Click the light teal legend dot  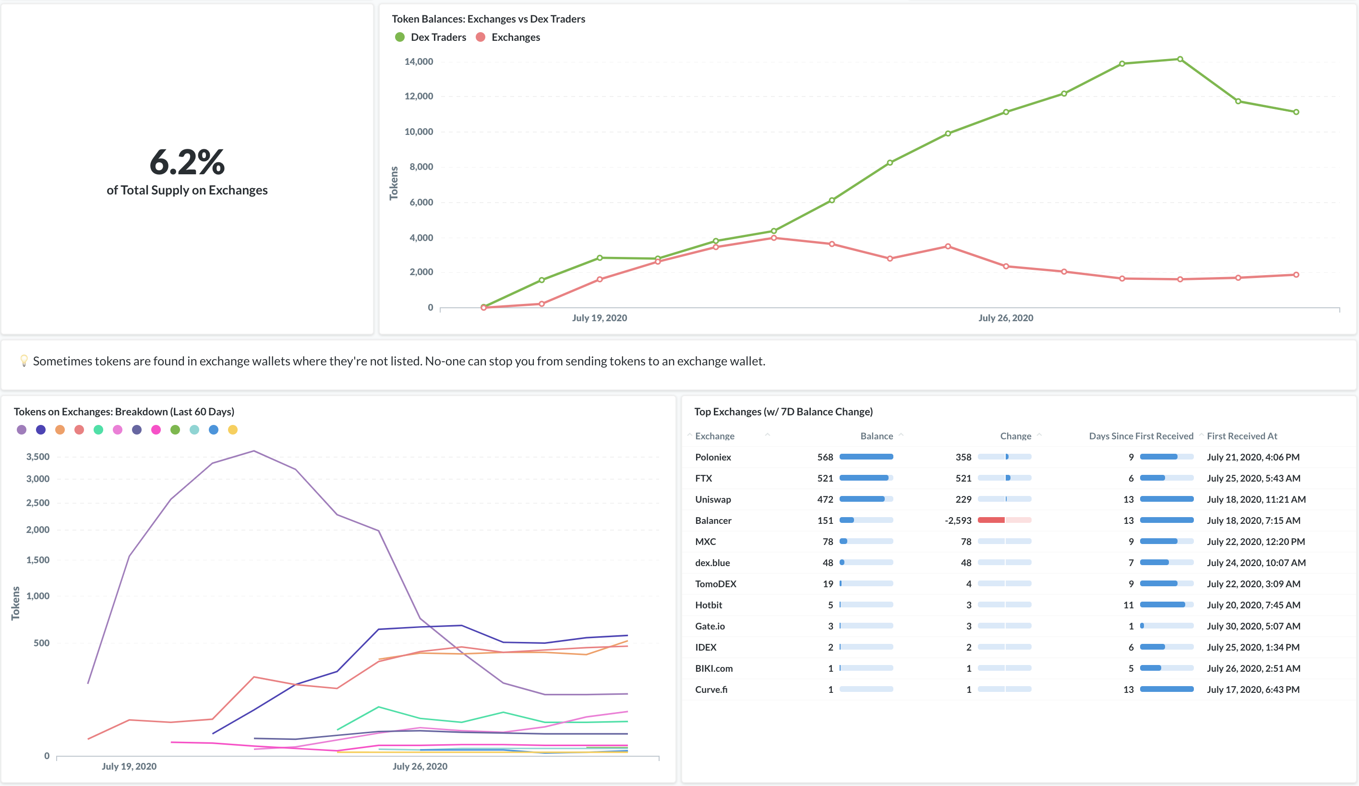pyautogui.click(x=195, y=430)
